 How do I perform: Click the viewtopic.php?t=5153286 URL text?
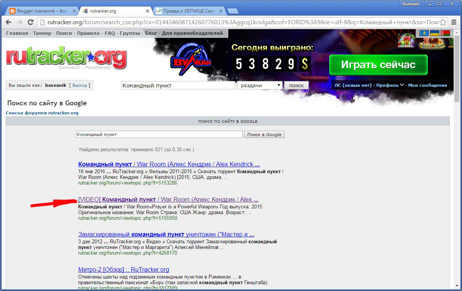pos(127,183)
